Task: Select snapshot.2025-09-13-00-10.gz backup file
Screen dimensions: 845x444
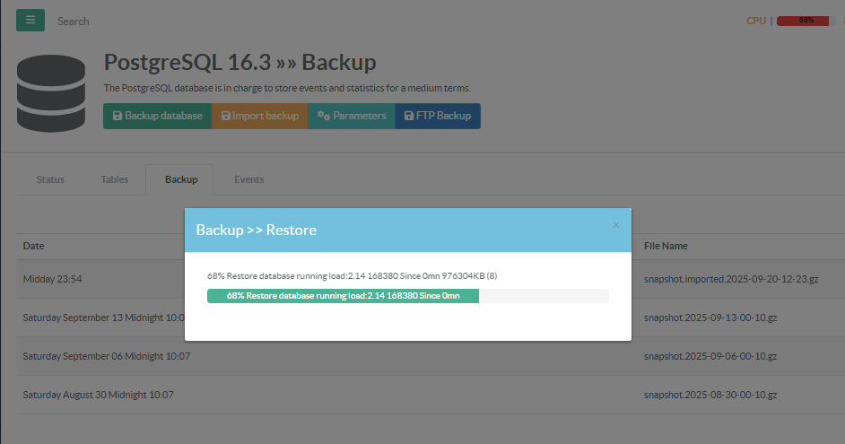Action: 709,318
